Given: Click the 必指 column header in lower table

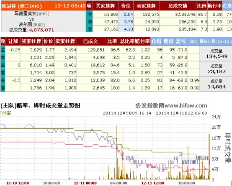Looking at the screenshot, I should click(156, 41).
